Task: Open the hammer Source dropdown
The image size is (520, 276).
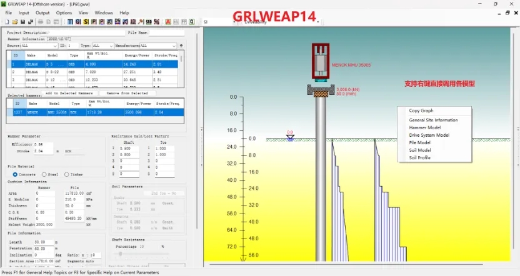Action: click(56, 46)
